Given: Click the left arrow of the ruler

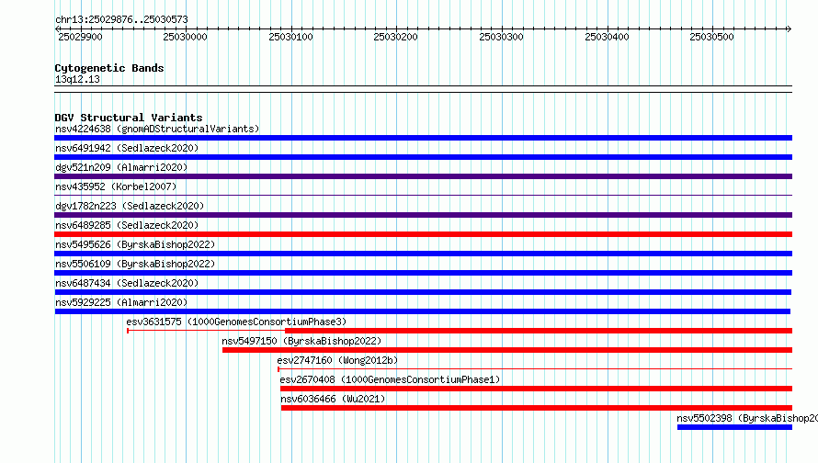Looking at the screenshot, I should [57, 28].
